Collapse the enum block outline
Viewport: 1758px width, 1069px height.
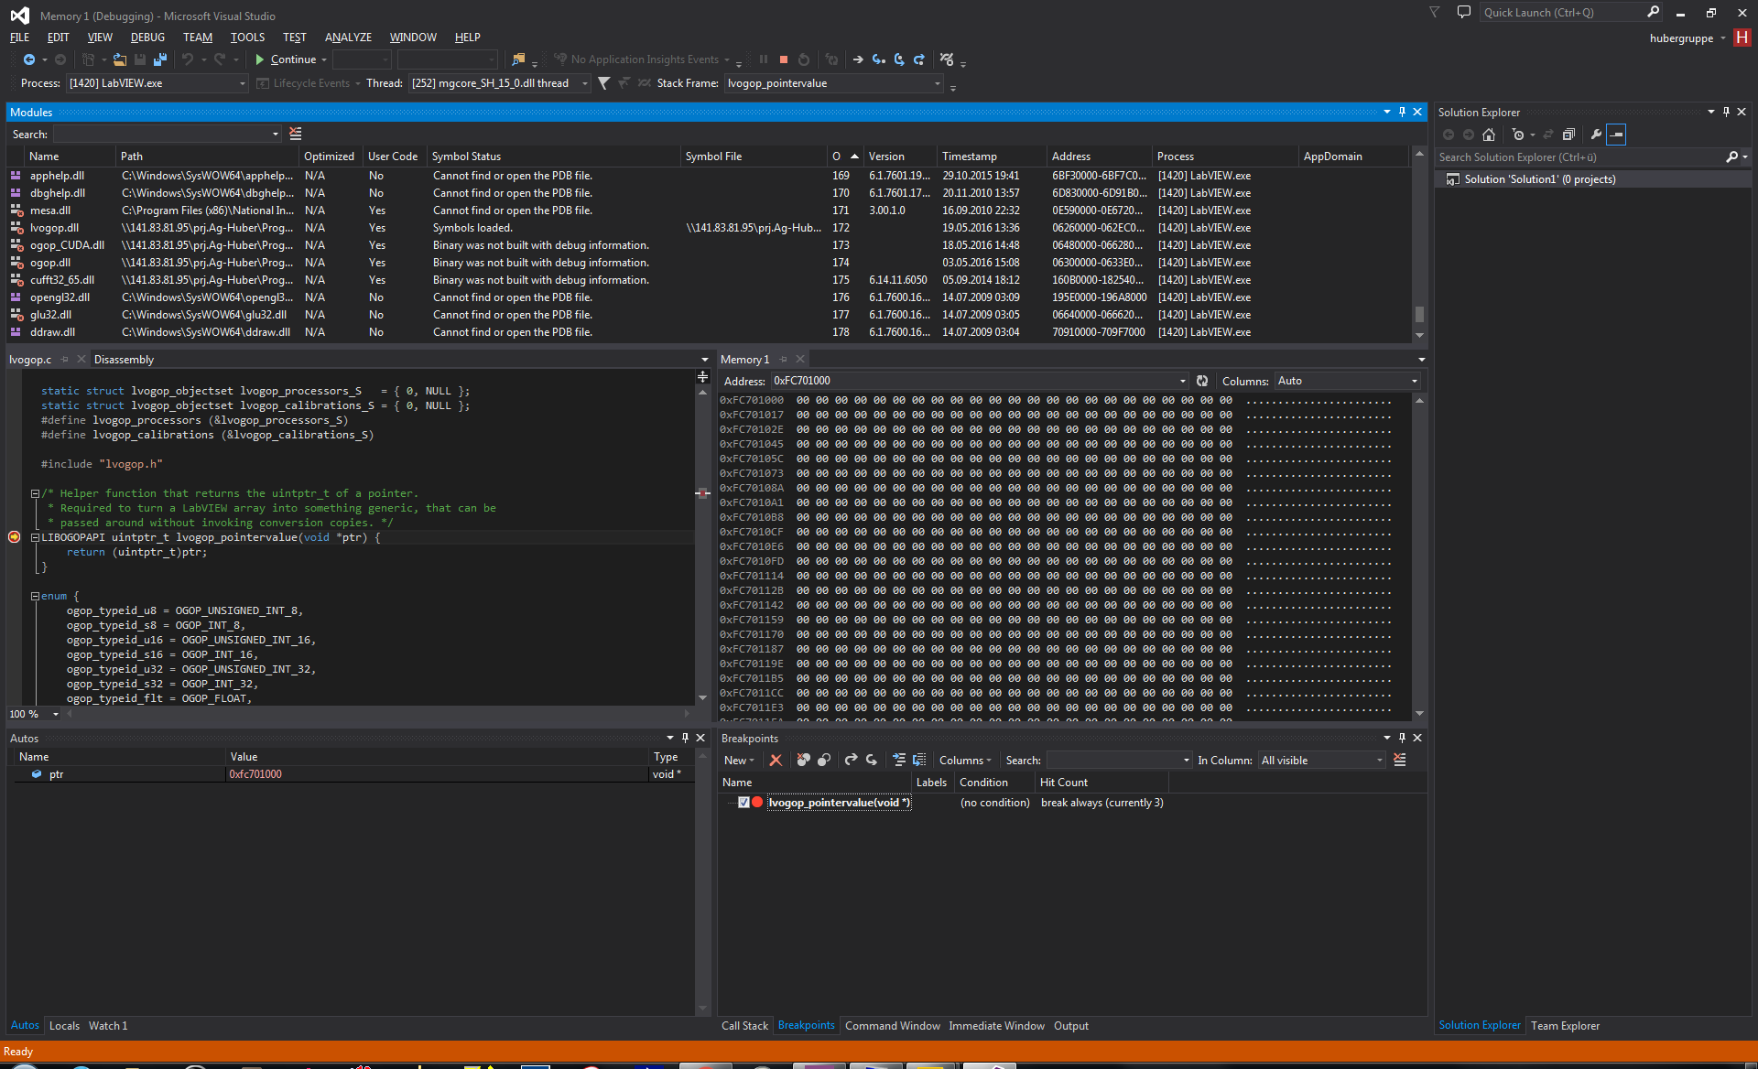coord(35,596)
